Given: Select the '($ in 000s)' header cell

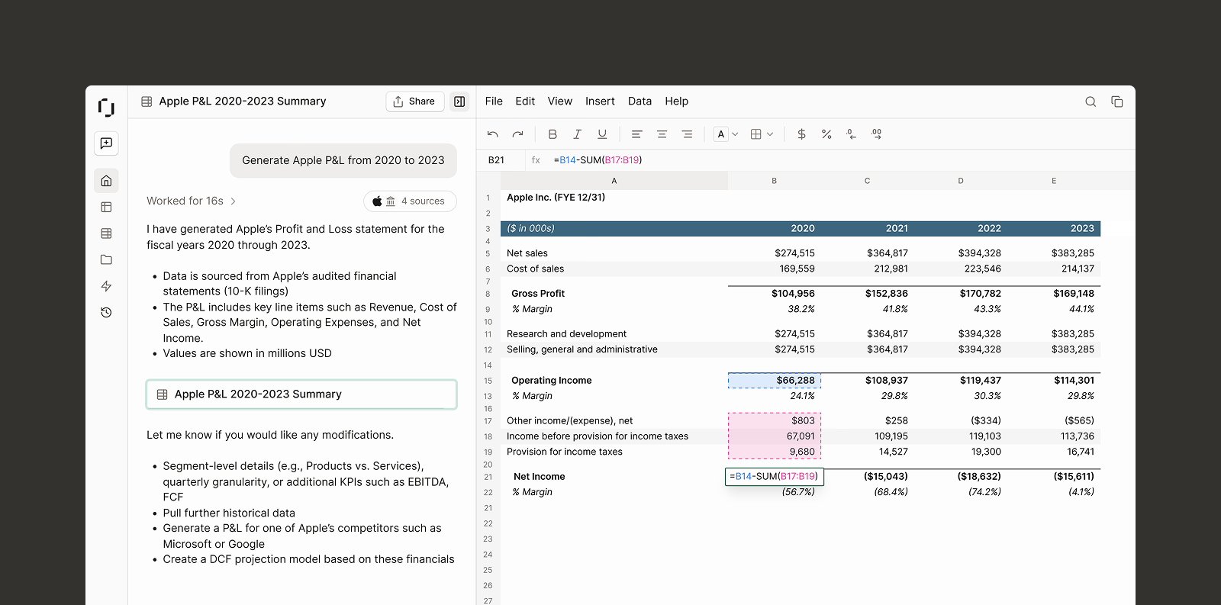Looking at the screenshot, I should [614, 229].
